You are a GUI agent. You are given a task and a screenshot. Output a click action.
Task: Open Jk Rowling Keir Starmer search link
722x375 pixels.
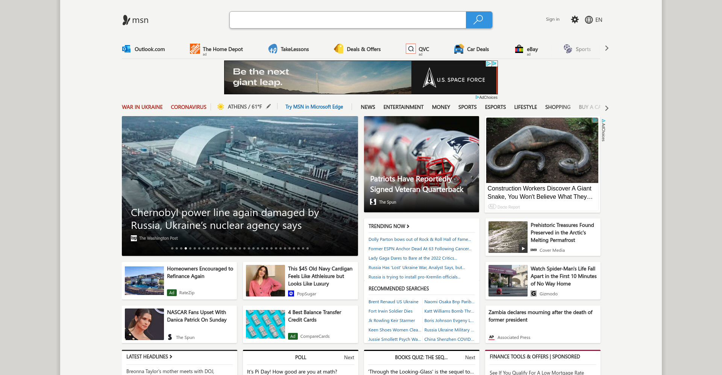tap(391, 321)
